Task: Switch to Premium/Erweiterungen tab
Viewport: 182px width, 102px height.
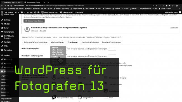Action: [x=112, y=42]
